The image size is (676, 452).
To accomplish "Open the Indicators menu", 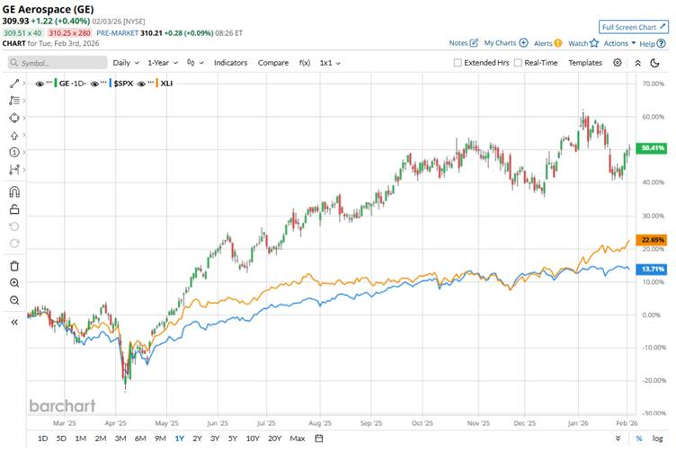I will 231,63.
